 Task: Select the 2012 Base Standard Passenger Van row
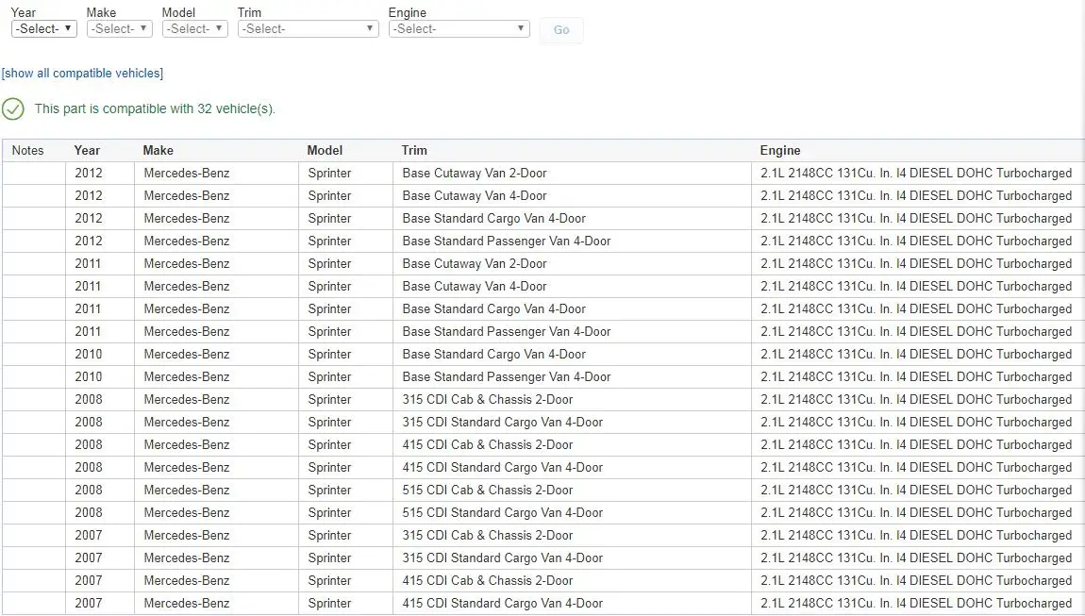543,241
